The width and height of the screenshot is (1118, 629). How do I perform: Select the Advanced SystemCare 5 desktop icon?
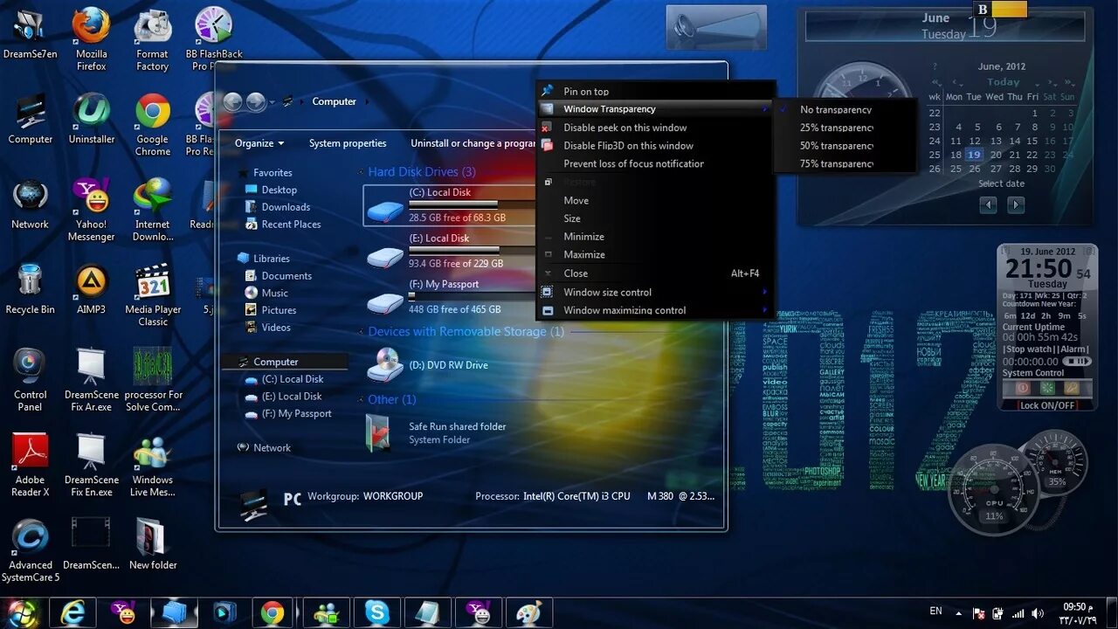[30, 550]
